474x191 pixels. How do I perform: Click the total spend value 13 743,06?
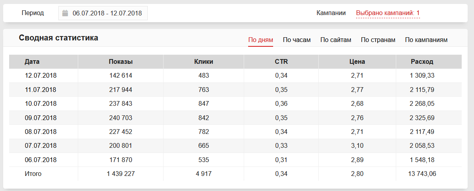[x=422, y=174]
